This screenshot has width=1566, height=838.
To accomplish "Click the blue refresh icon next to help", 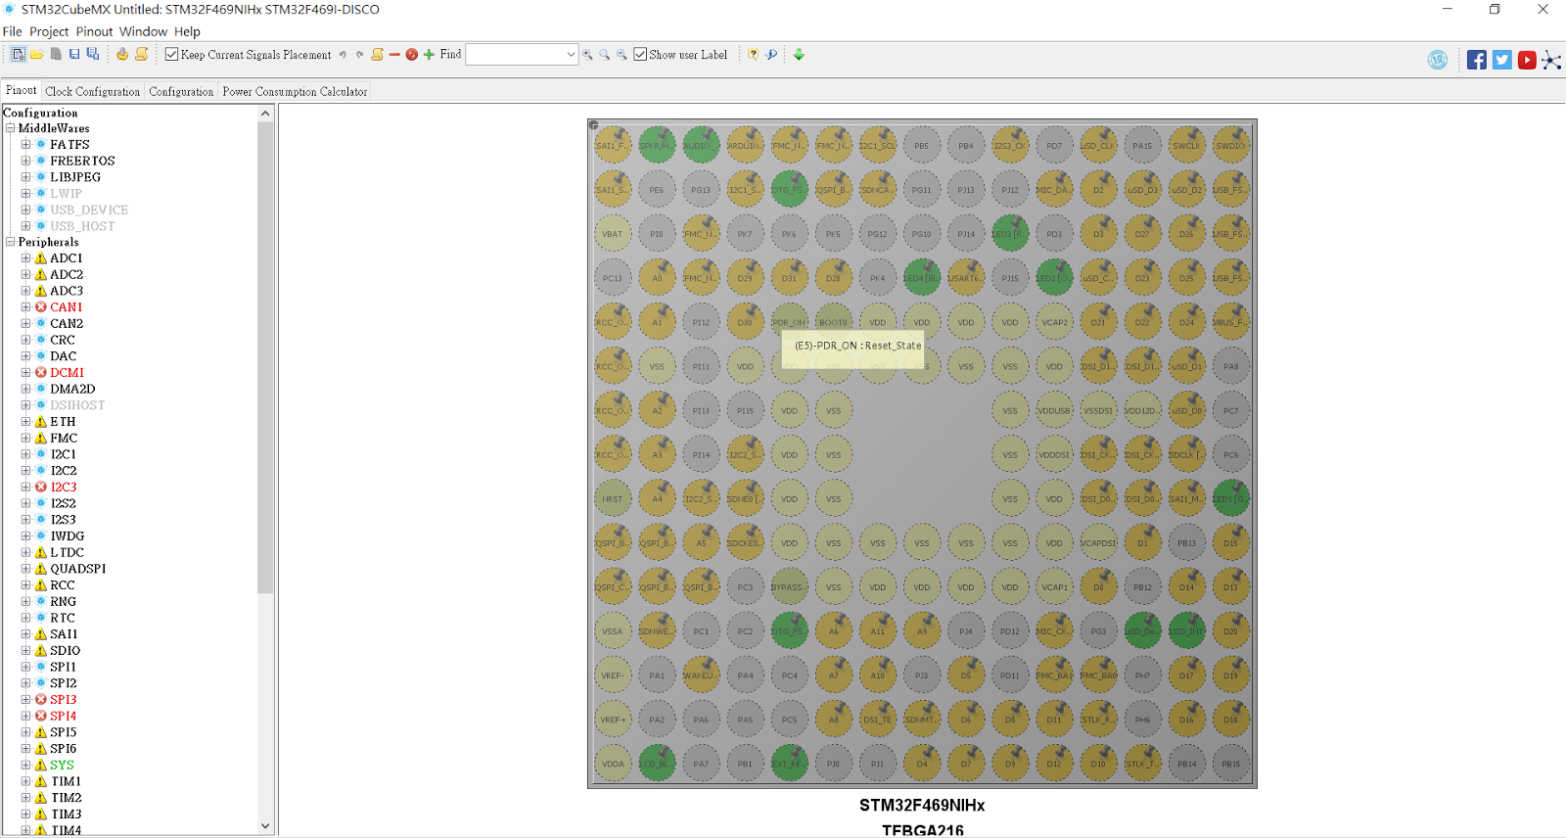I will pyautogui.click(x=771, y=55).
